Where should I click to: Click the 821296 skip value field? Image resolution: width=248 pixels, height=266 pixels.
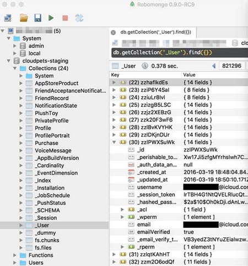(x=231, y=66)
